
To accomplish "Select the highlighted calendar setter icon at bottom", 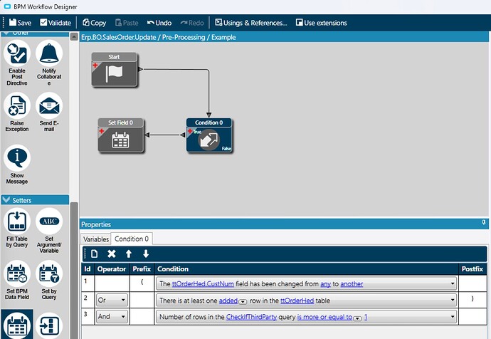I will pos(17,325).
